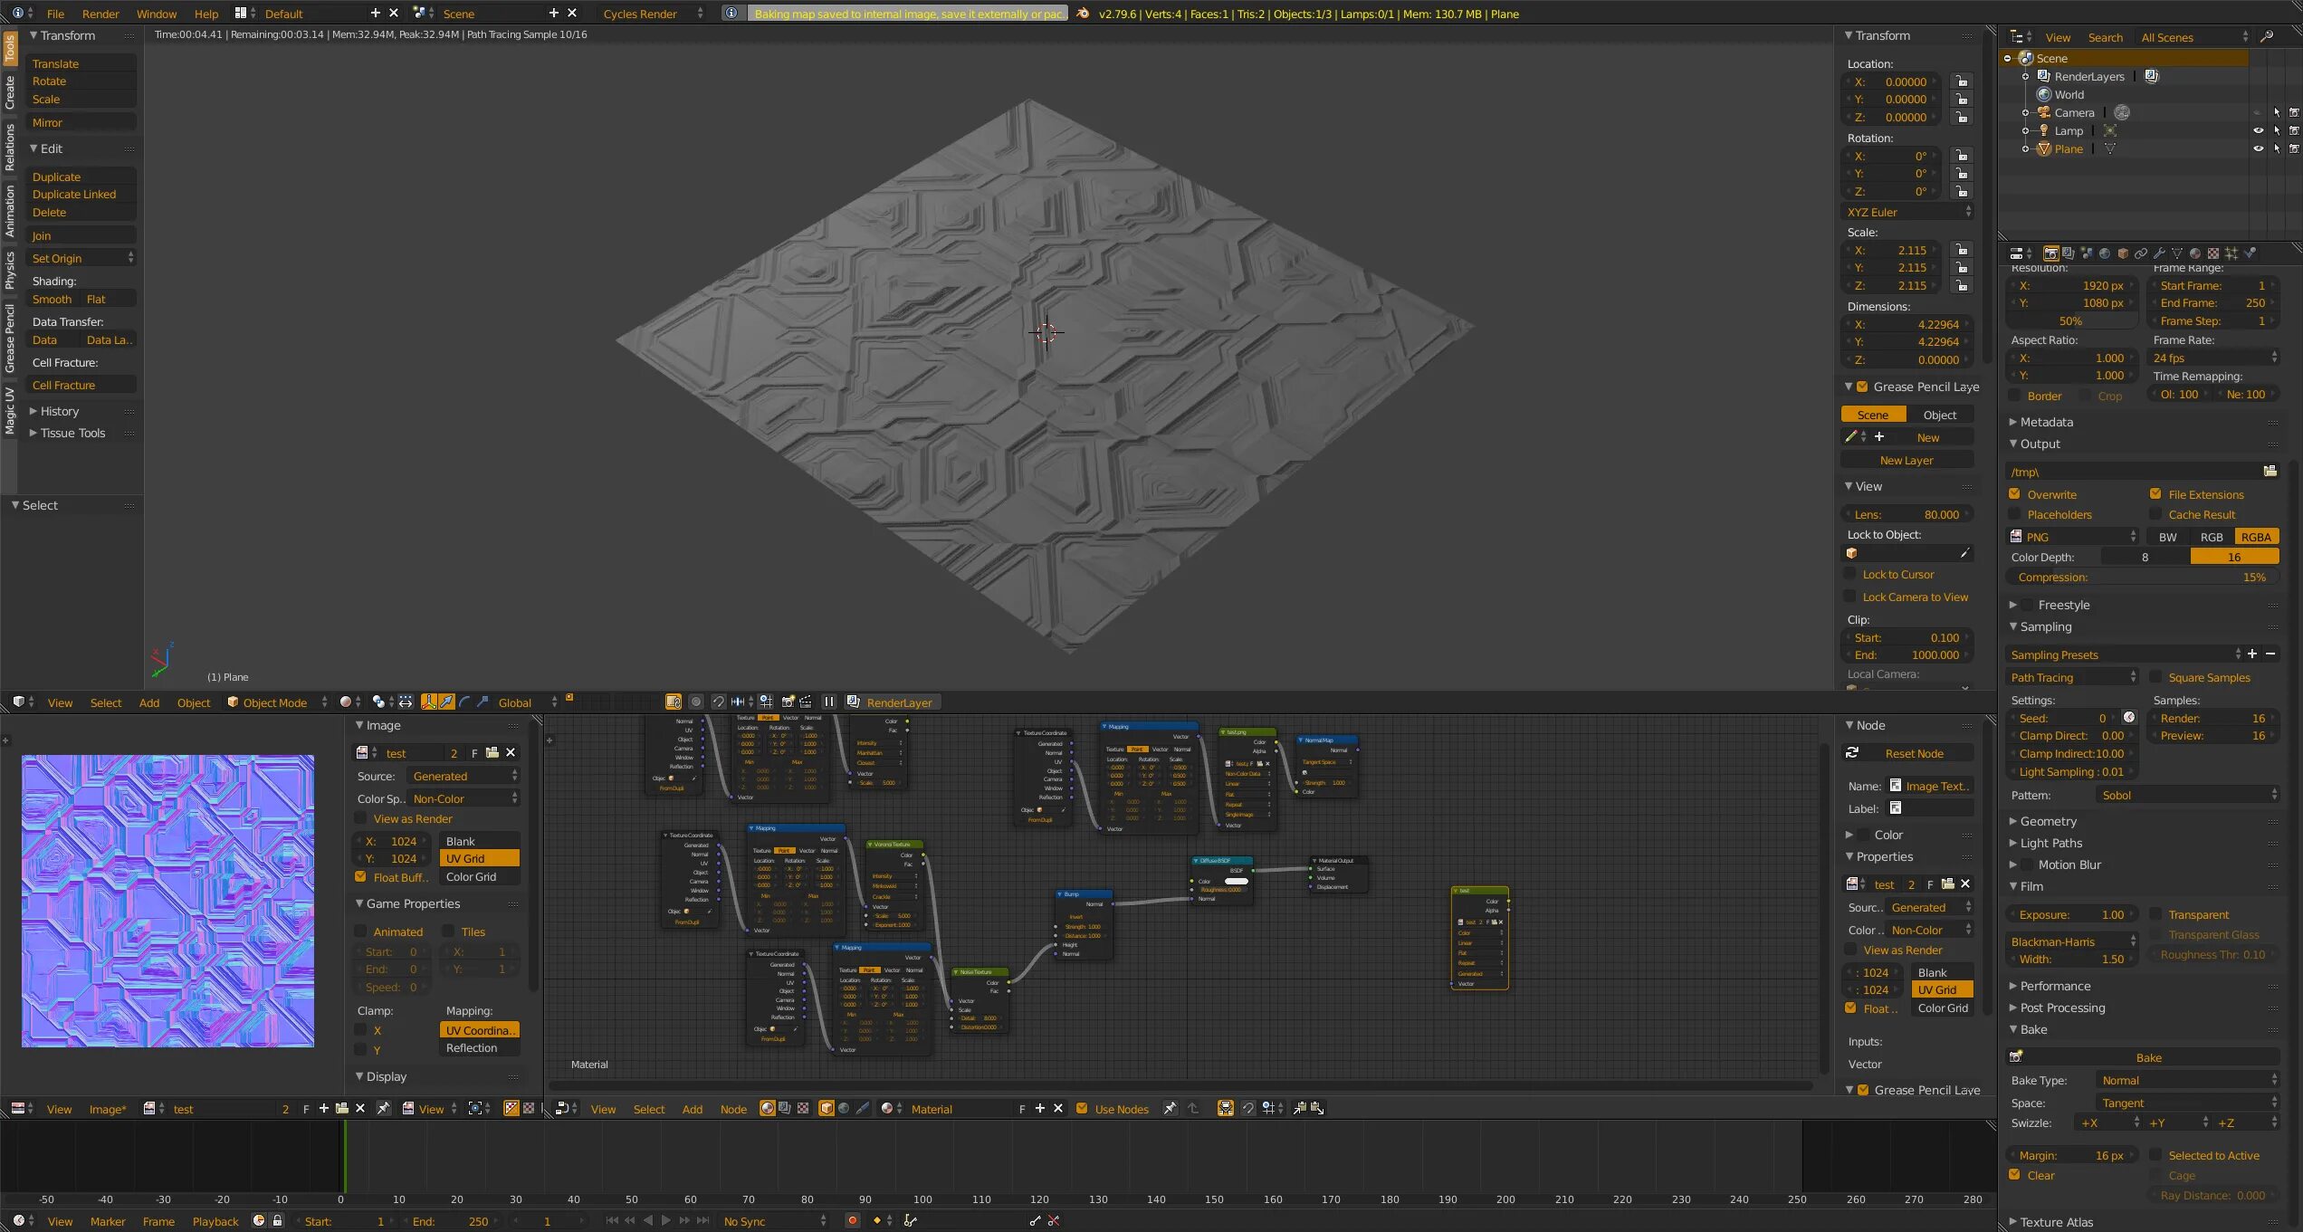2303x1232 pixels.
Task: Select the Modifiers tab wrench icon
Action: [2159, 253]
